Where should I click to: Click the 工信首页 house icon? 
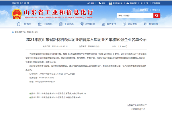pos(19,24)
